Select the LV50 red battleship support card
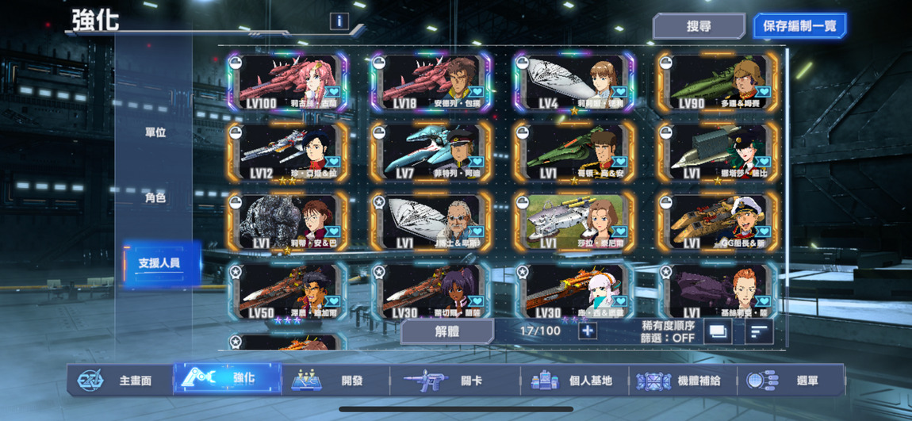Screen dimensions: 912x421 pos(289,292)
